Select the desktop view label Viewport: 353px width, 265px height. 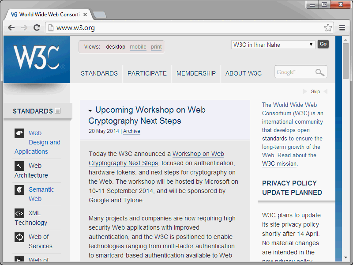(x=116, y=47)
